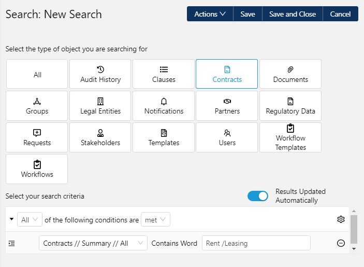
Task: Click the Save and Close button
Action: [293, 14]
